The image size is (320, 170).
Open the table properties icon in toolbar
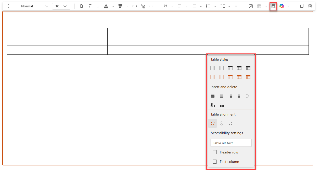click(273, 6)
